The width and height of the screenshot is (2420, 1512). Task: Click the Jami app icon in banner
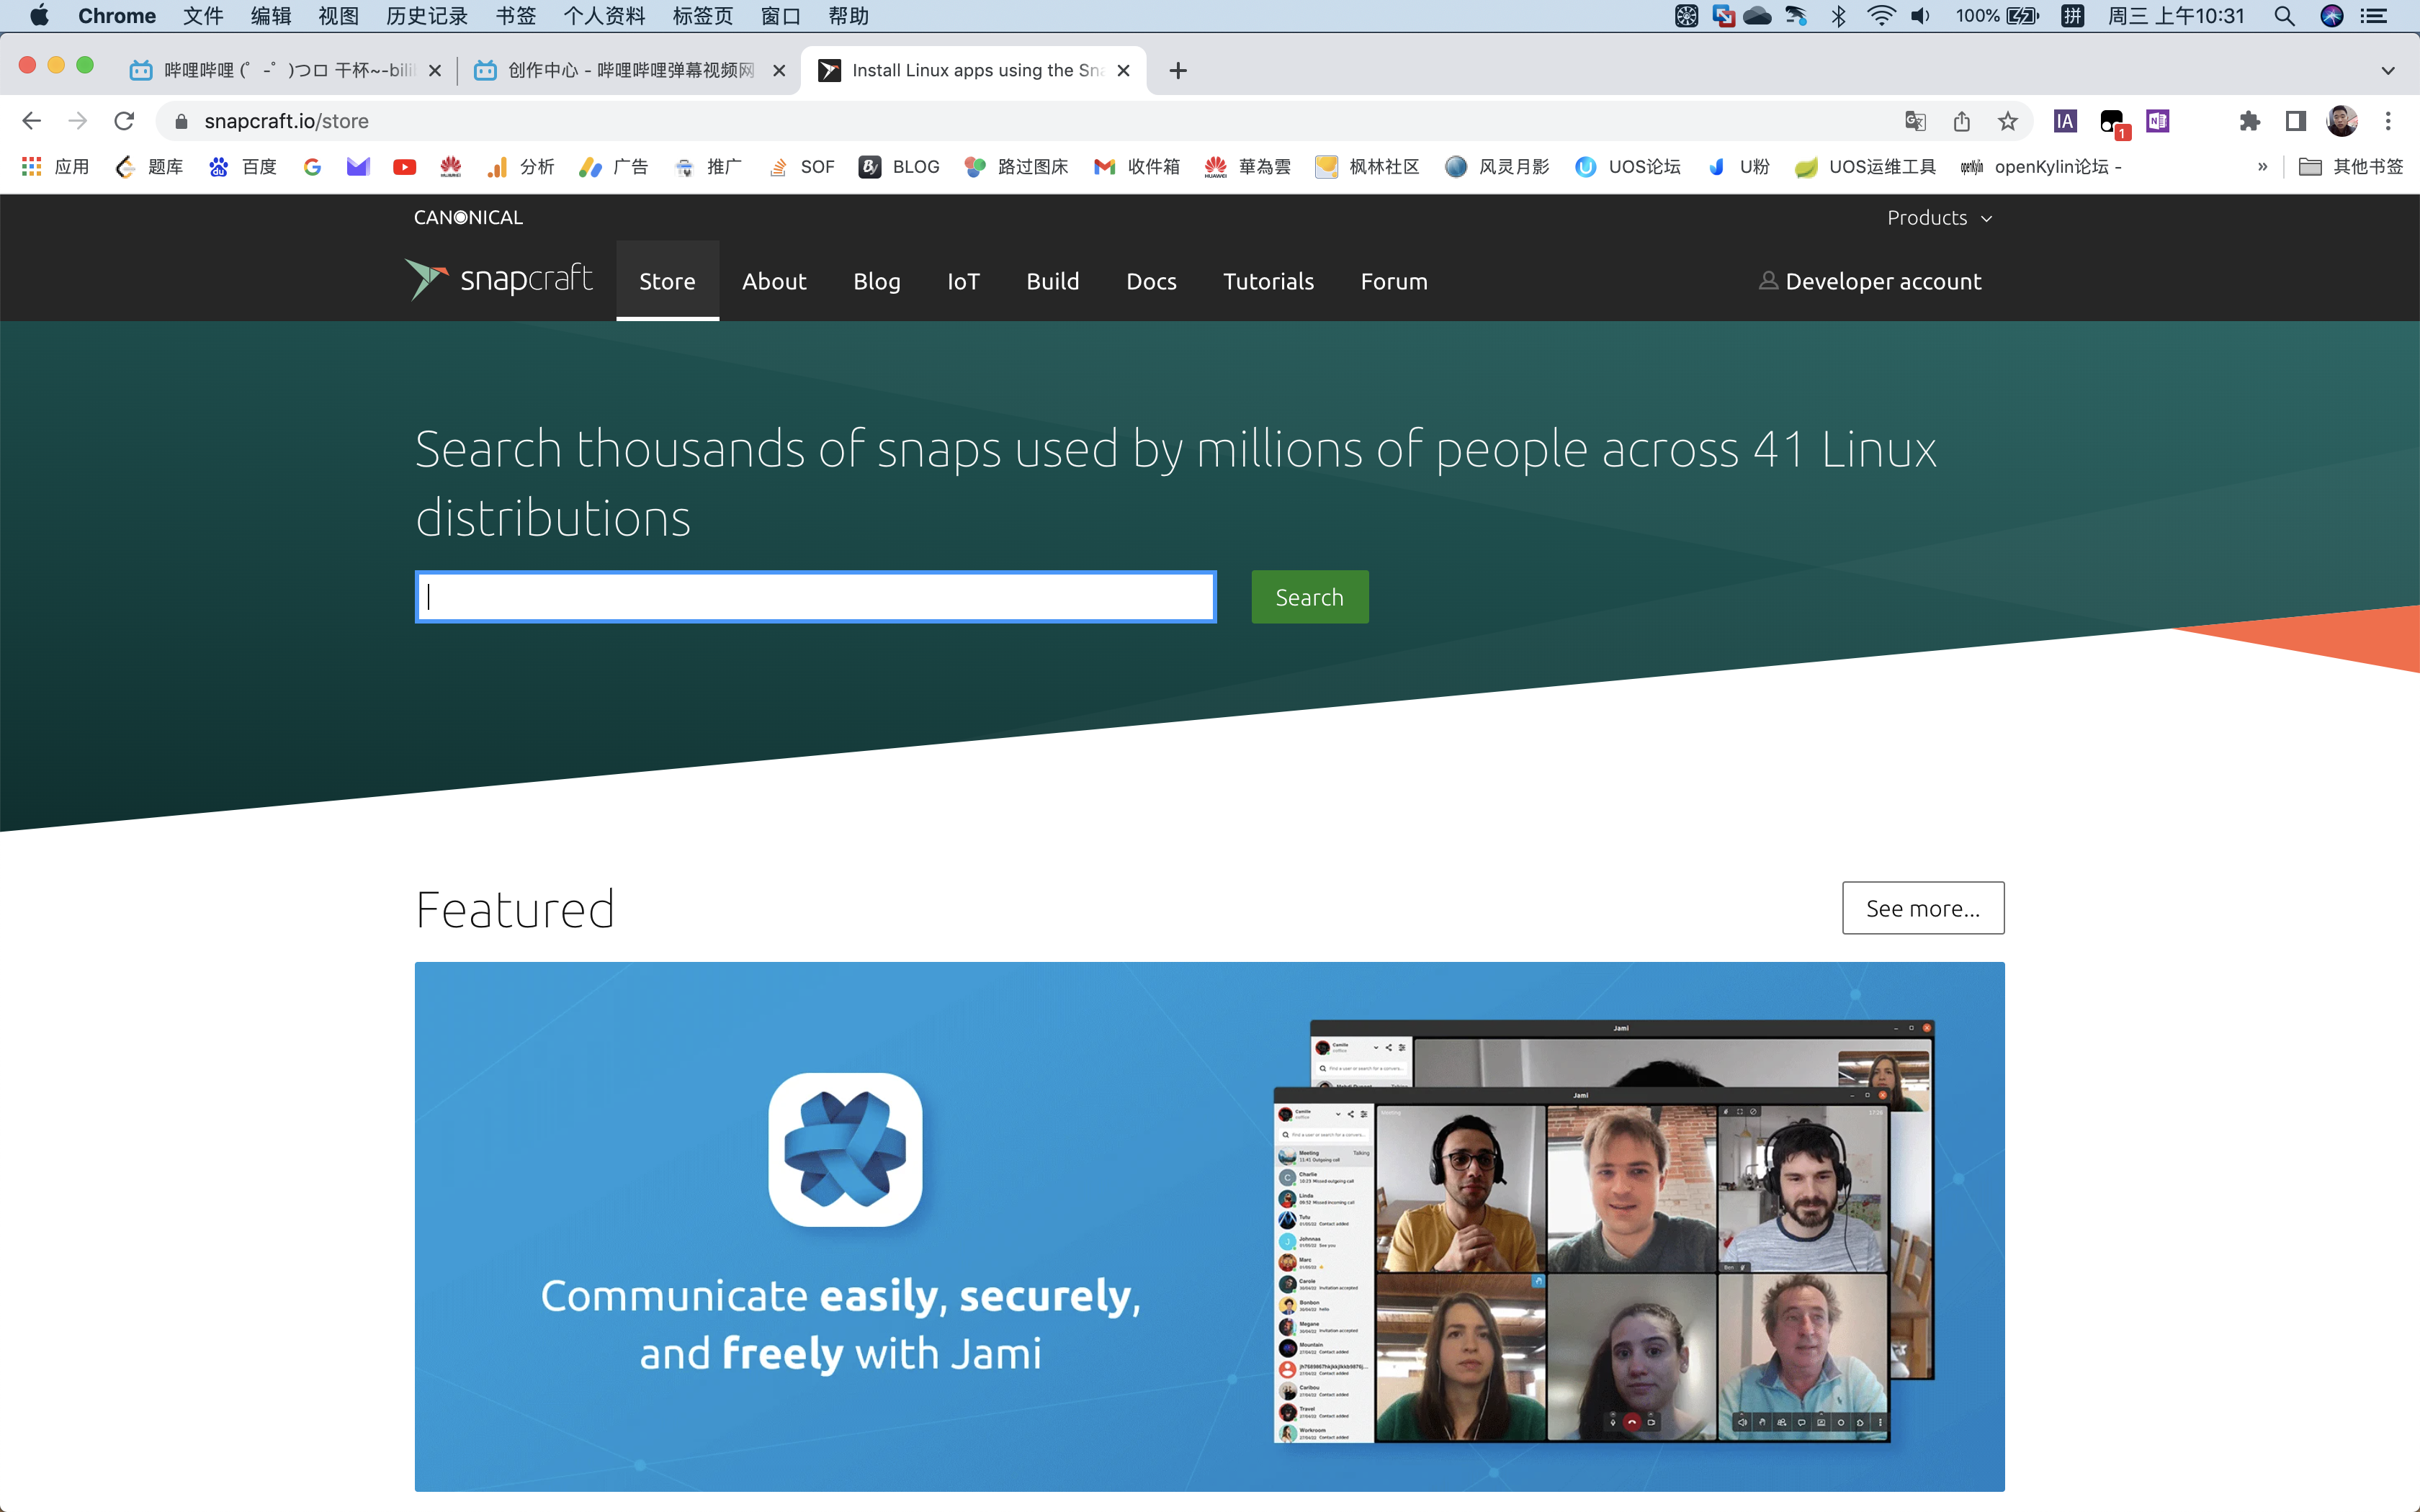click(x=845, y=1150)
